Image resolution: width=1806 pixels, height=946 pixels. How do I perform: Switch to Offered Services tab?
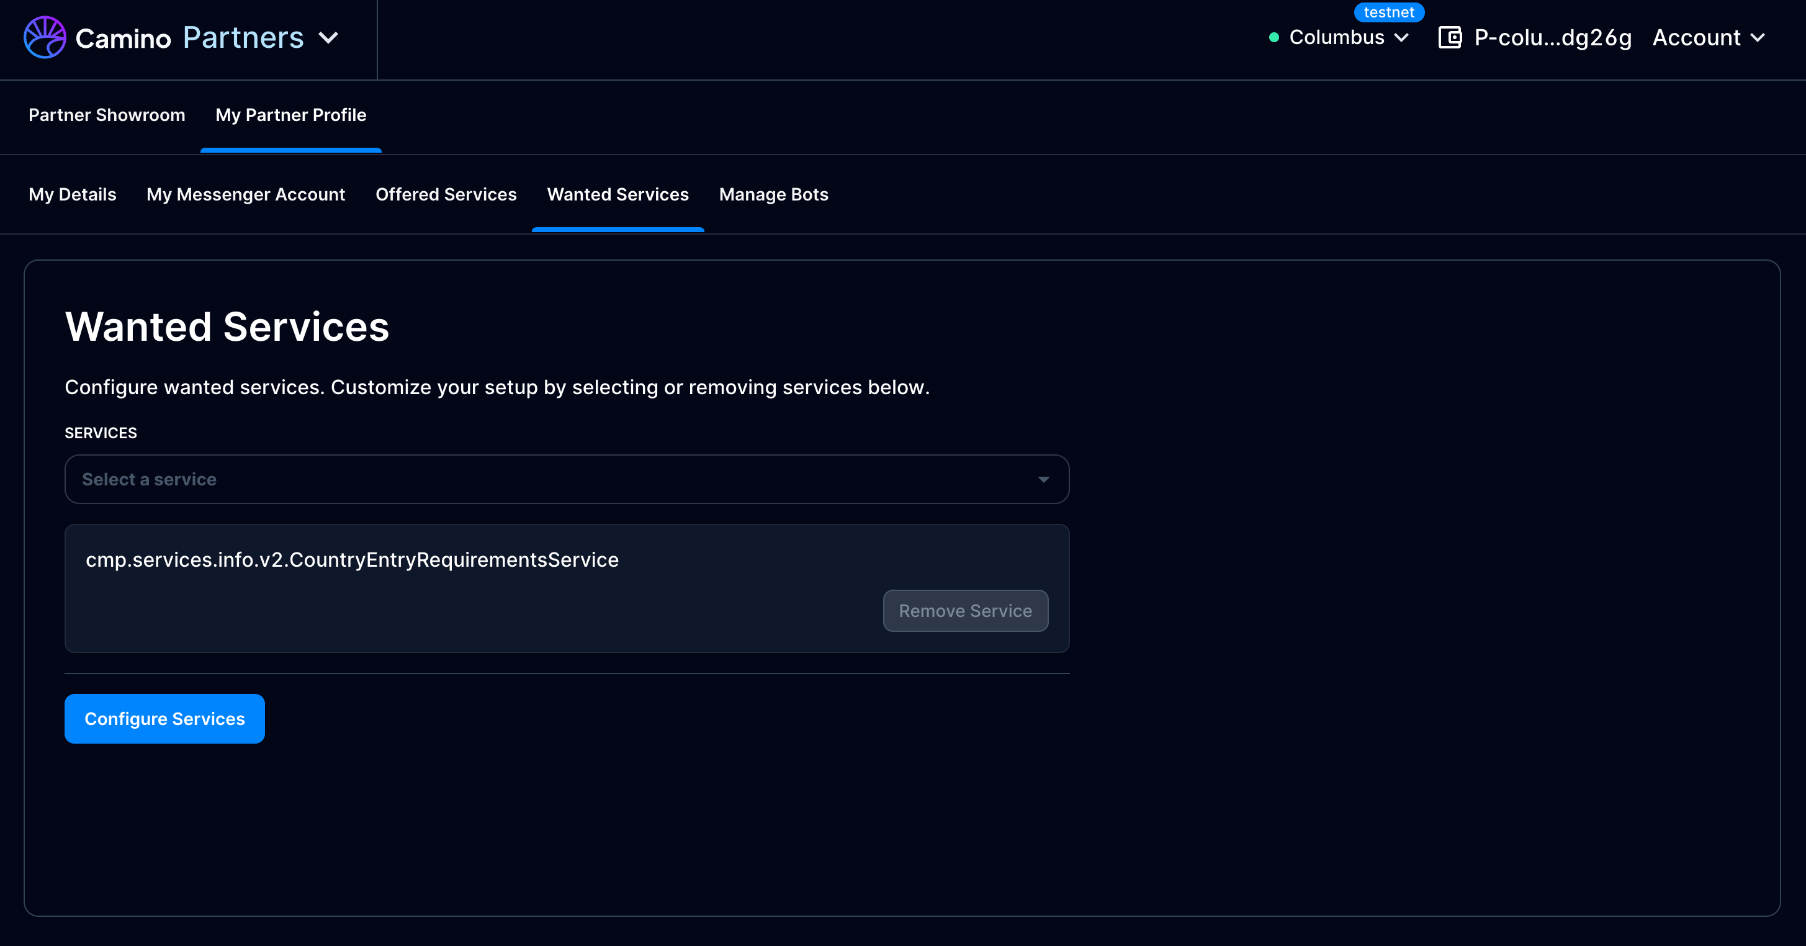pyautogui.click(x=446, y=194)
